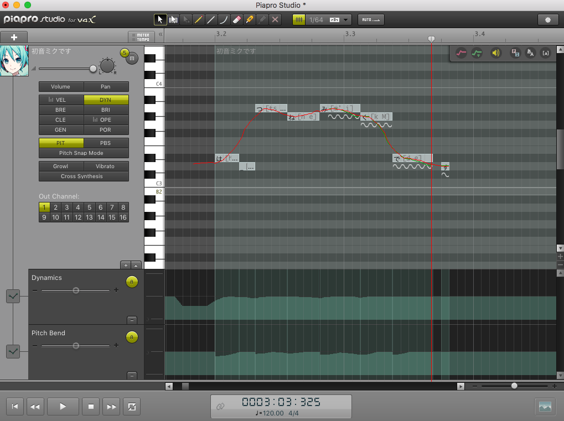Zoom in horizontally with the plus sign

pos(555,386)
